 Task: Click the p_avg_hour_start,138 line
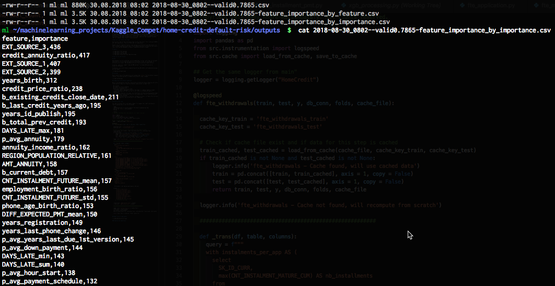coord(39,273)
